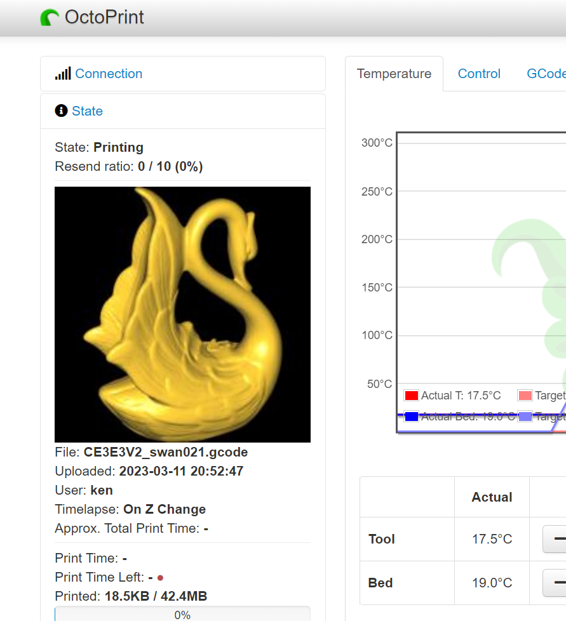The image size is (566, 621).
Task: Click the Connection signal bars icon
Action: [63, 73]
